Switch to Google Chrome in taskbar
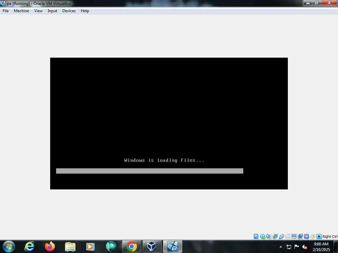 132,246
